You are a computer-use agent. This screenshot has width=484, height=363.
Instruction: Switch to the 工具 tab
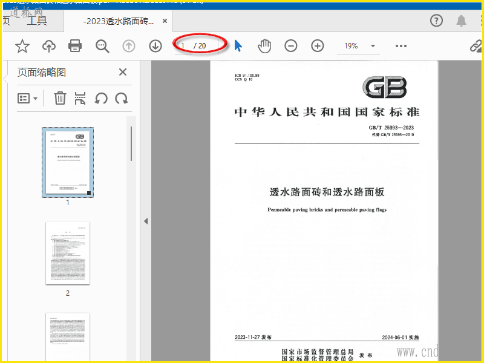[37, 21]
